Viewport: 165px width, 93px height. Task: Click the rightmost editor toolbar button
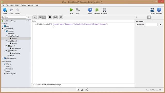pyautogui.click(x=61, y=17)
